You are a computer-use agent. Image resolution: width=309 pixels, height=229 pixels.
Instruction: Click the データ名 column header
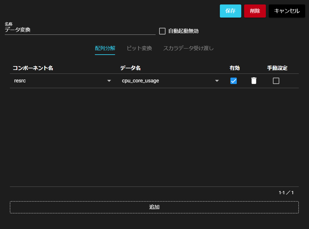(130, 68)
